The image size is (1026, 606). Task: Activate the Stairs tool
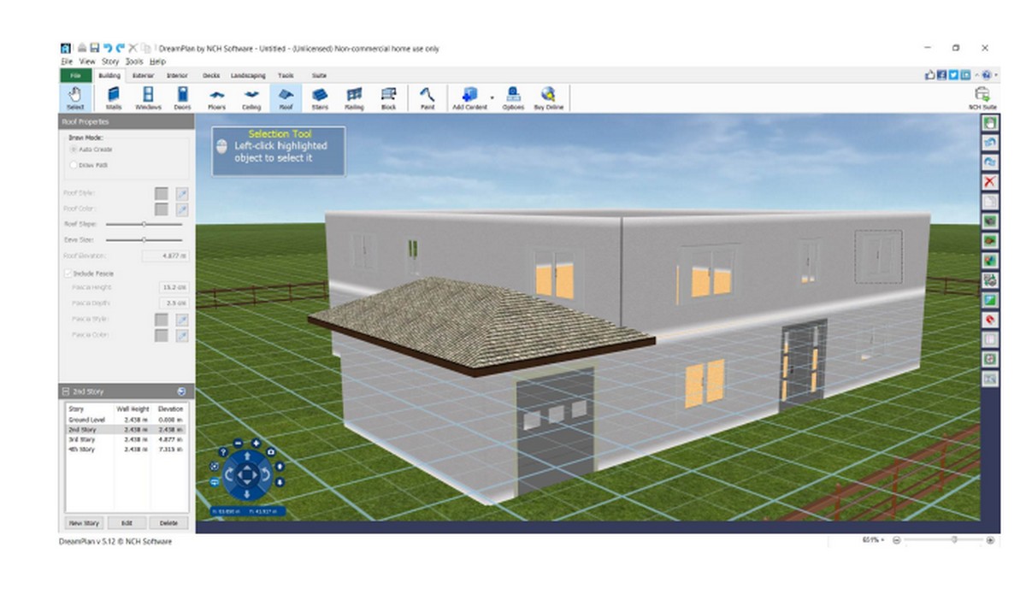320,98
